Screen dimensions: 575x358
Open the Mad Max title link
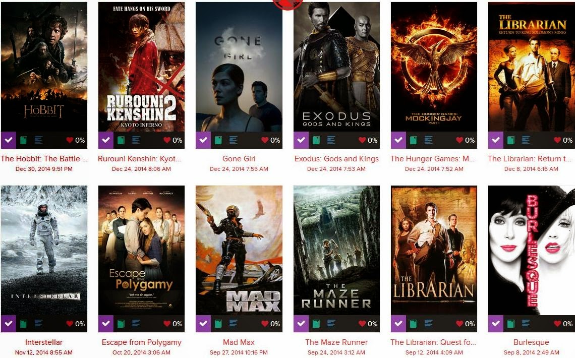tap(239, 342)
